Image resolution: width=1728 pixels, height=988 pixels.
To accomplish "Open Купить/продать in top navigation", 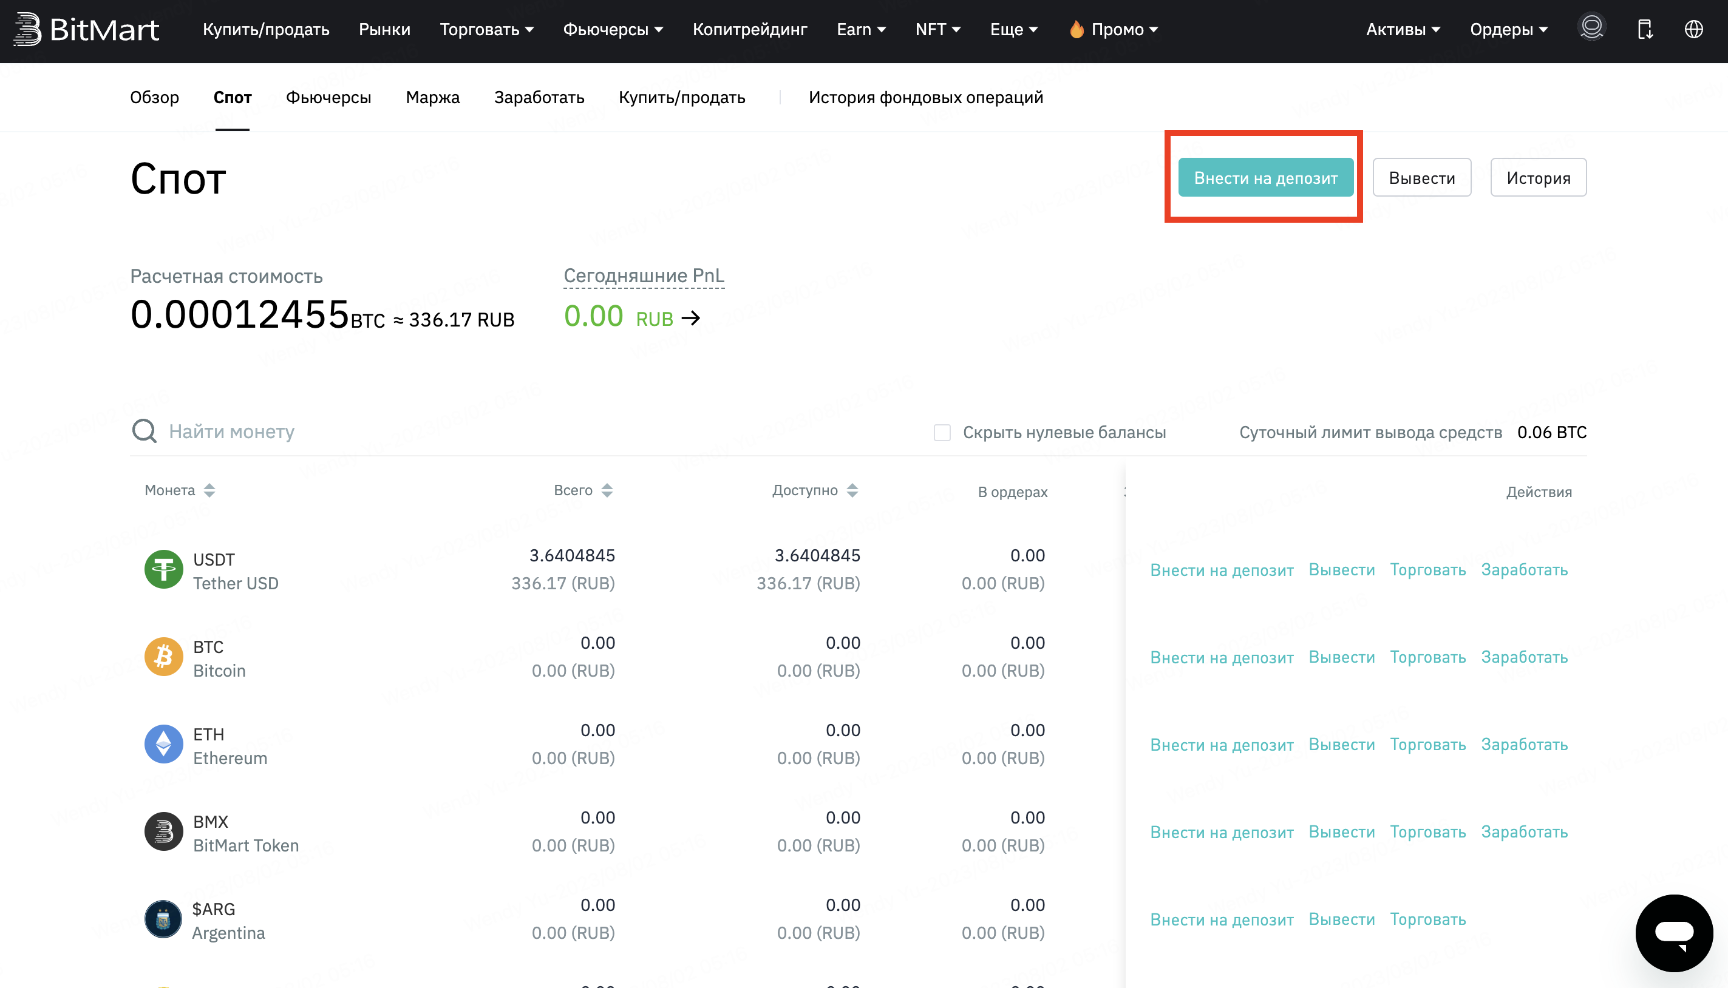I will pos(266,29).
